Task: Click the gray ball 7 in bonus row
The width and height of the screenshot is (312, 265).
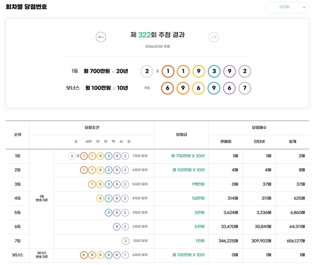Action: pyautogui.click(x=245, y=88)
